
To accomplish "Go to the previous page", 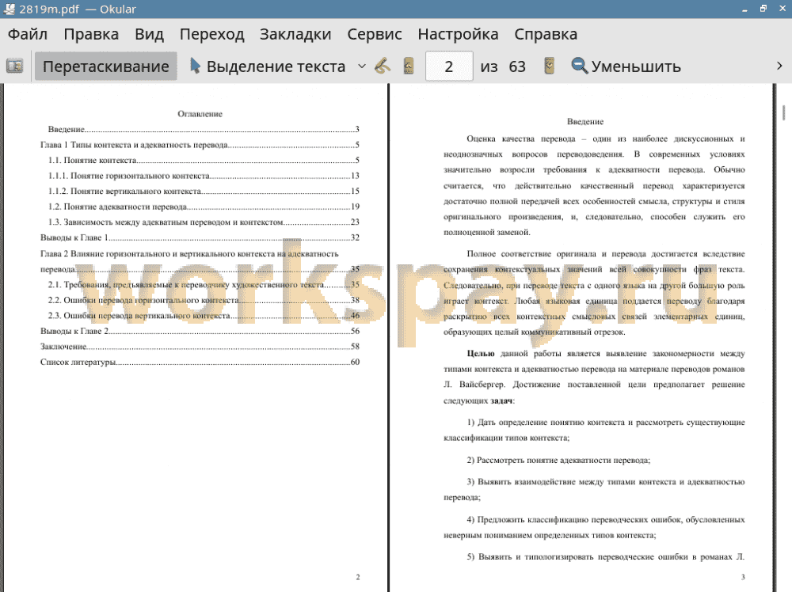I will pos(409,66).
